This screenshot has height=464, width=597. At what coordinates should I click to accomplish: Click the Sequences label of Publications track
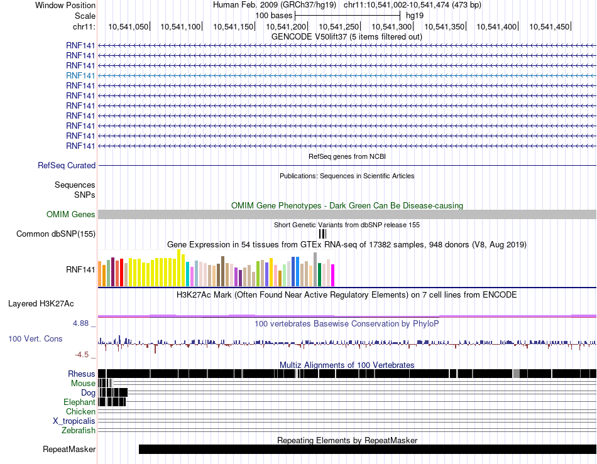pyautogui.click(x=75, y=185)
